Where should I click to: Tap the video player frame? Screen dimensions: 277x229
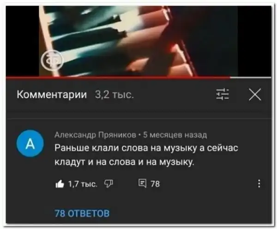coord(138,41)
